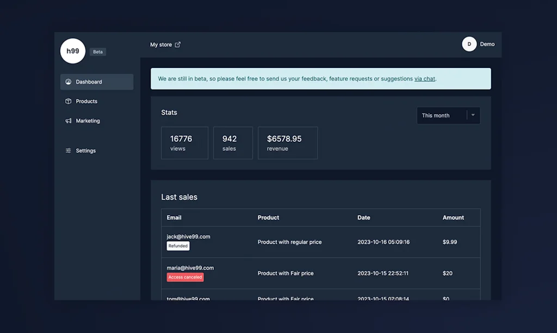Click the Beta badge next to the logo
Viewport: 557px width, 333px height.
[x=97, y=52]
